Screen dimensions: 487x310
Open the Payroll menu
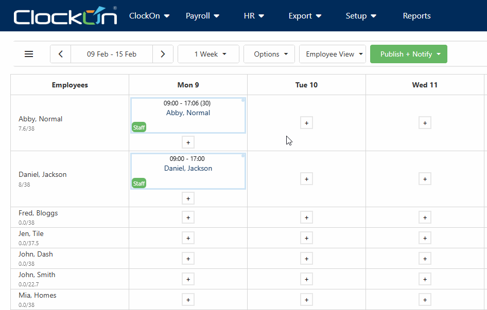coord(202,16)
